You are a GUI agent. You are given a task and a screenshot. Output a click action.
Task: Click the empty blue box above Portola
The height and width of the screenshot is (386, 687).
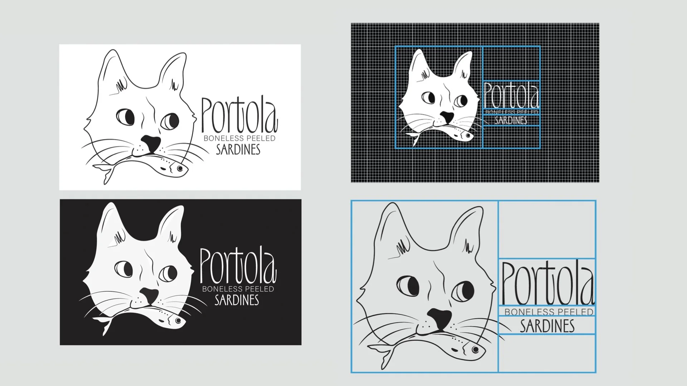[547, 229]
